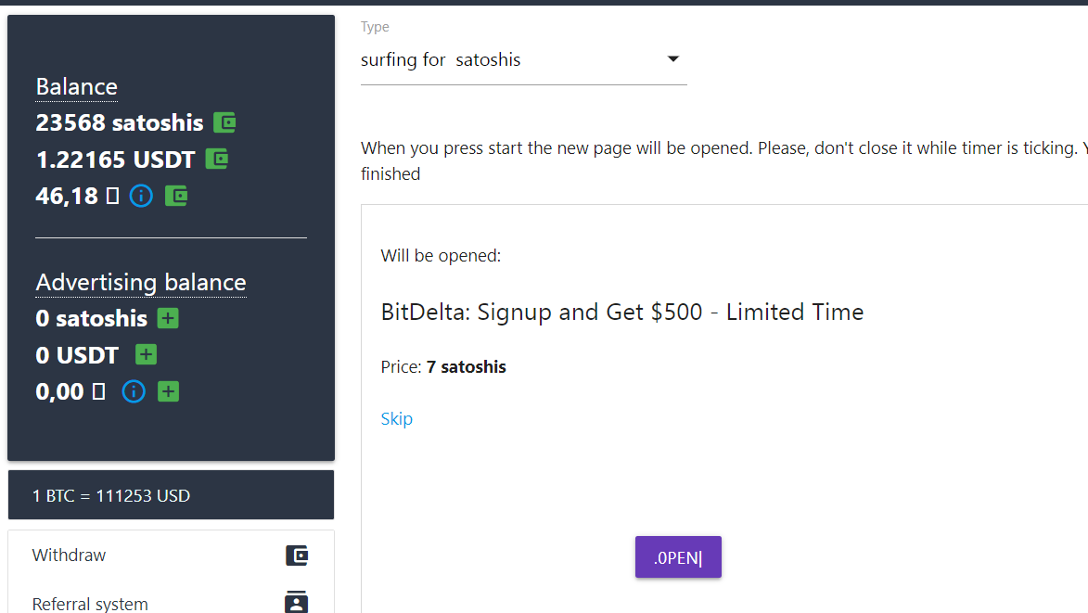Screen dimensions: 1088x613
Task: Click the Advertising balance heading
Action: 141,282
